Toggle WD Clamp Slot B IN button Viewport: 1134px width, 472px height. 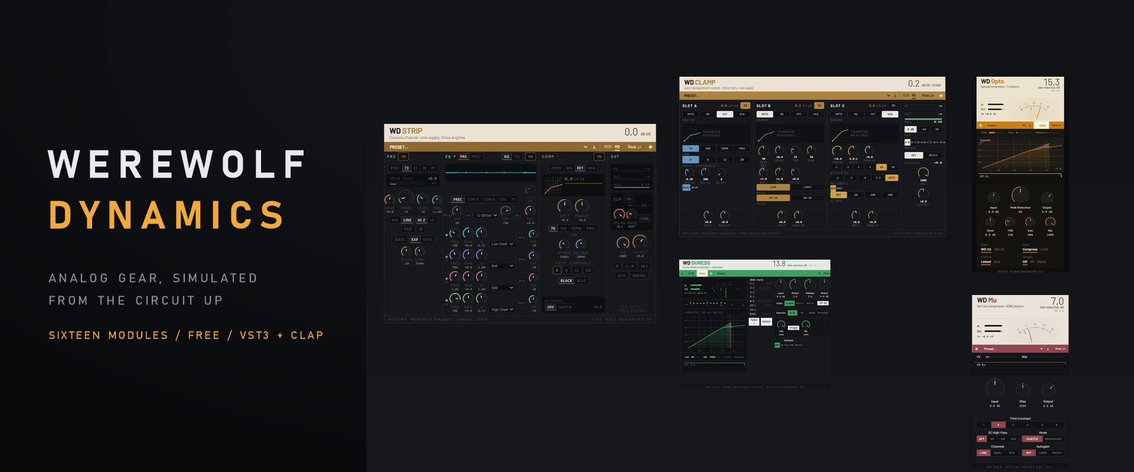pos(819,106)
